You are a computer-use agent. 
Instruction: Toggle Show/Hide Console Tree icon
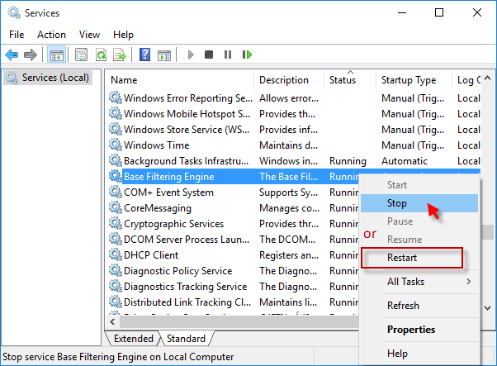57,55
